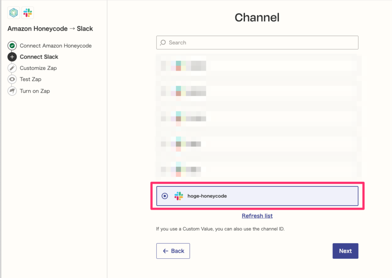Click the eye icon beside Test Zap
Viewport: 392px width, 278px height.
click(12, 79)
